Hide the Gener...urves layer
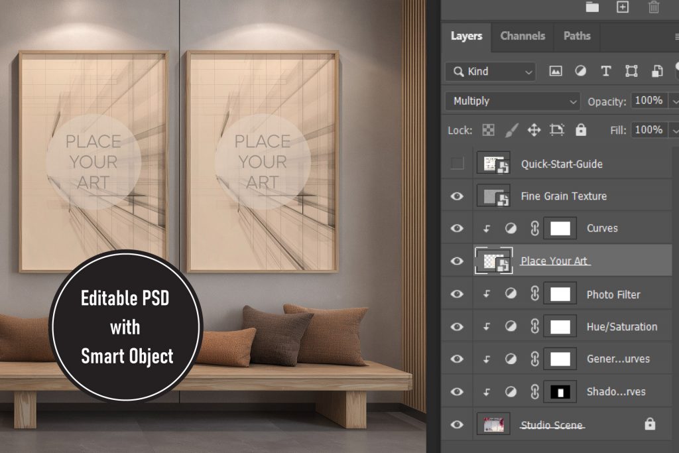The image size is (679, 453). point(457,359)
